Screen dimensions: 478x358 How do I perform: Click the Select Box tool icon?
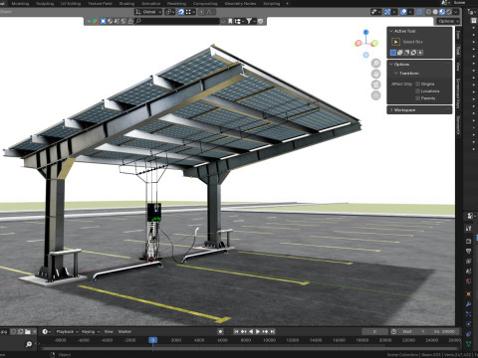[395, 42]
